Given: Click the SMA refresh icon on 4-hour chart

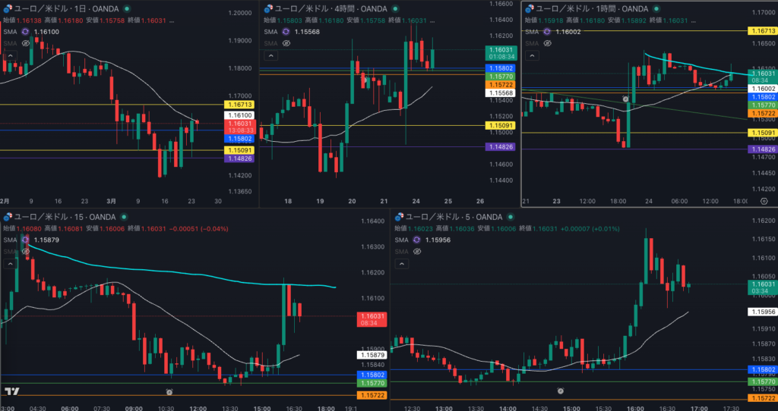Looking at the screenshot, I should pos(286,32).
